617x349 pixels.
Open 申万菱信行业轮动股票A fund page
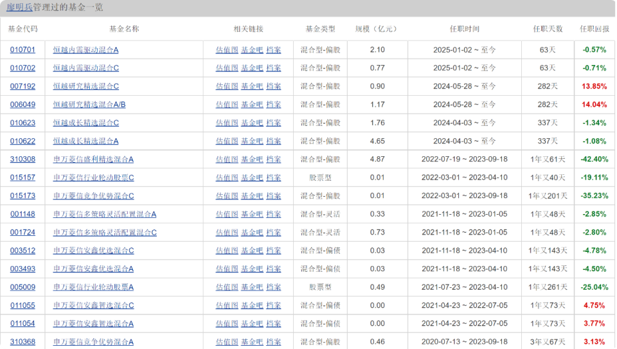[93, 287]
